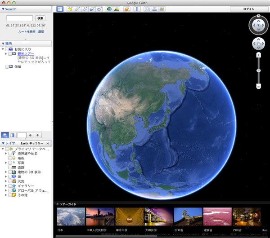This screenshot has width=270, height=238.
Task: Open the 観光ツアー link
Action: (x=26, y=54)
